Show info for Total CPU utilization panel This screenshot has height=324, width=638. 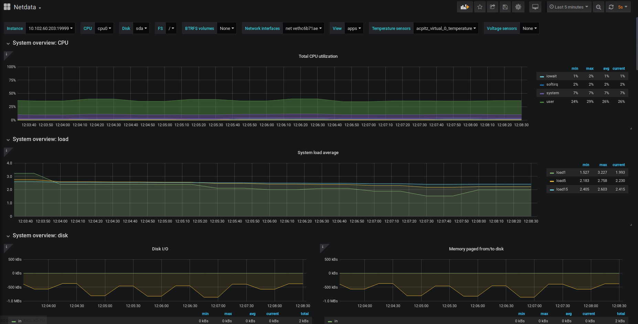pyautogui.click(x=6, y=54)
